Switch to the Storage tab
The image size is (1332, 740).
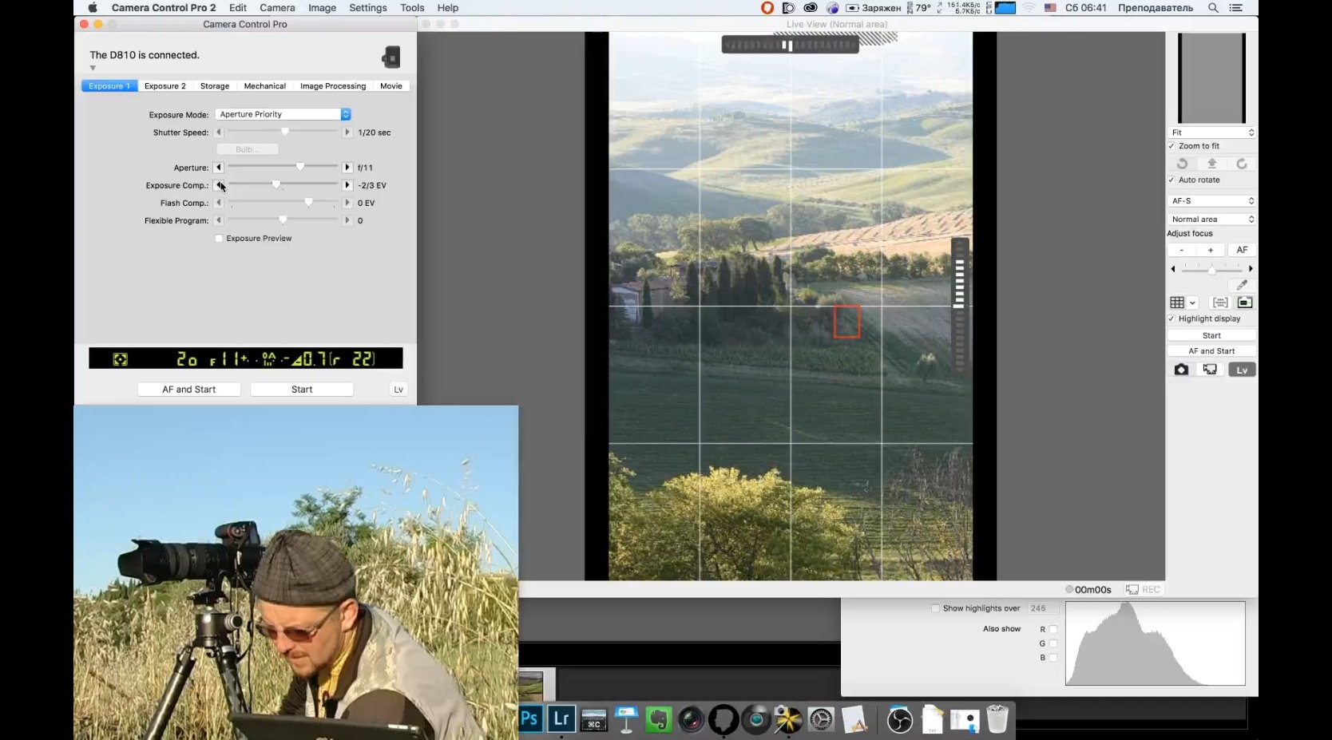215,86
